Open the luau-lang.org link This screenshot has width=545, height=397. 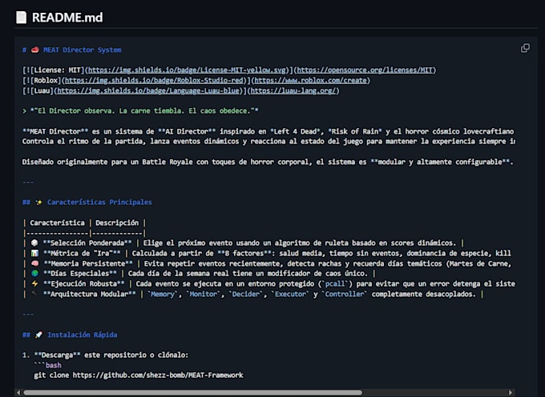[293, 91]
